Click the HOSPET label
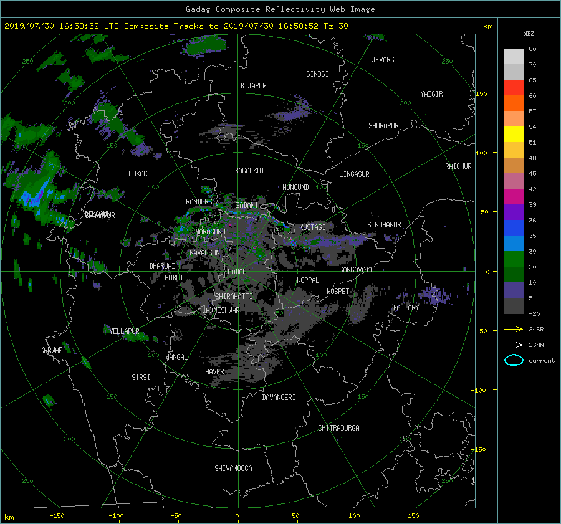 338,292
